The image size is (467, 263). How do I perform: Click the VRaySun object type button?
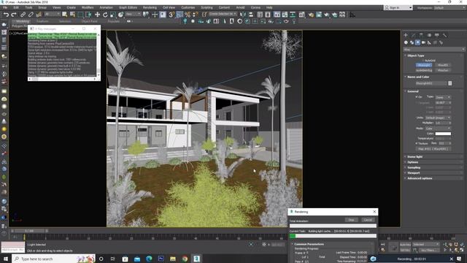pos(443,70)
